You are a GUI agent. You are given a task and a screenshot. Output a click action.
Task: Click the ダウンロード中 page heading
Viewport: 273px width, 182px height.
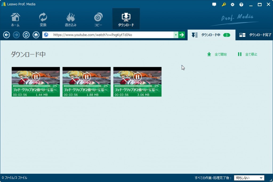tap(28, 54)
